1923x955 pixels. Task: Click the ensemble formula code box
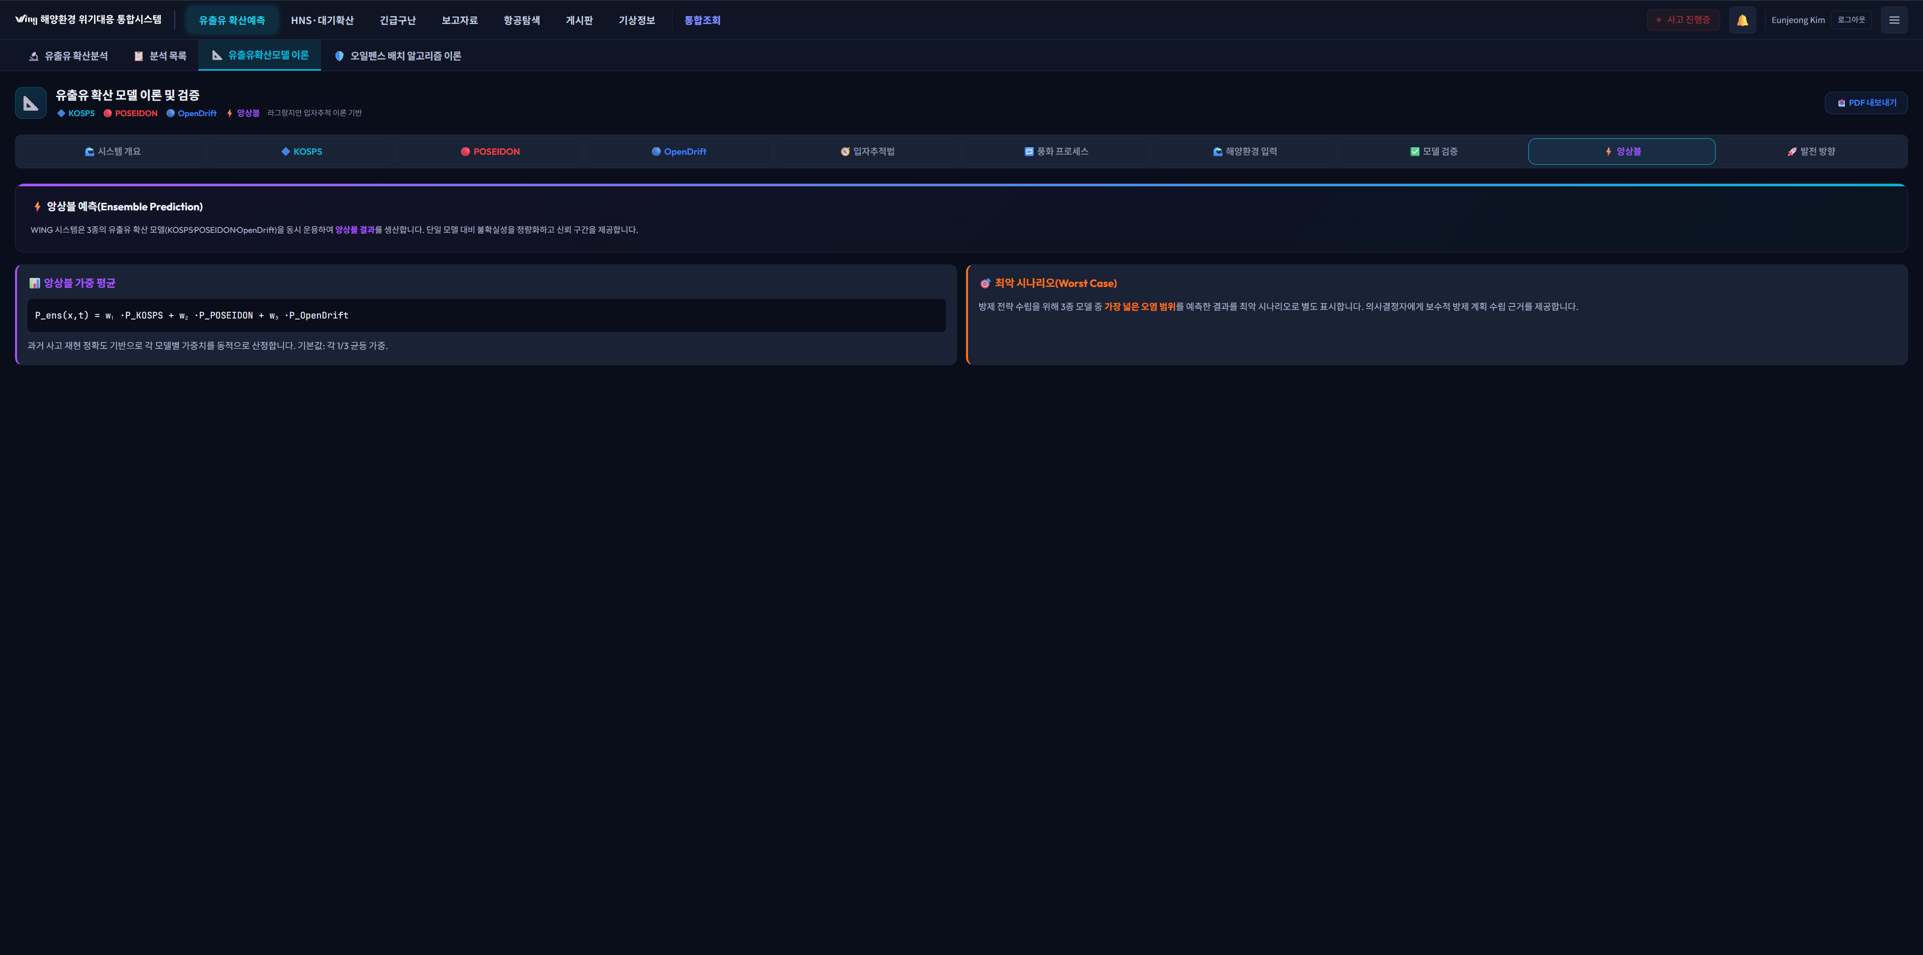point(486,315)
